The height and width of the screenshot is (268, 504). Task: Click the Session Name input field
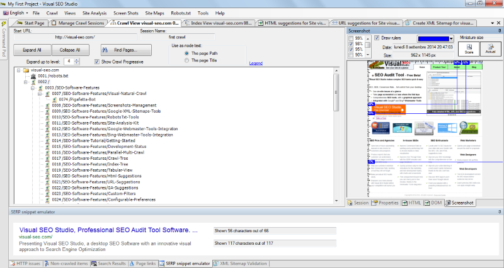pyautogui.click(x=177, y=37)
